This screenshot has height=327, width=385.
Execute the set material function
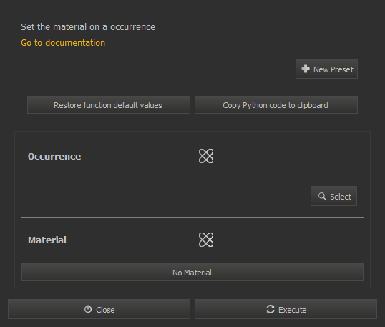point(286,309)
